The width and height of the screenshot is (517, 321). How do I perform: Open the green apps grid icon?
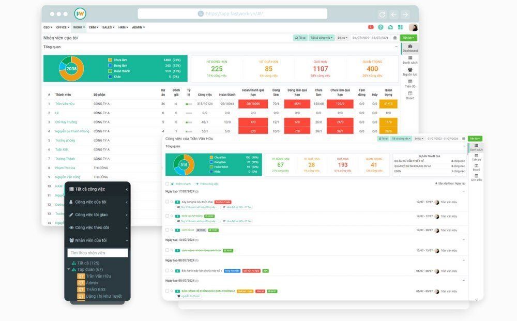click(x=400, y=27)
